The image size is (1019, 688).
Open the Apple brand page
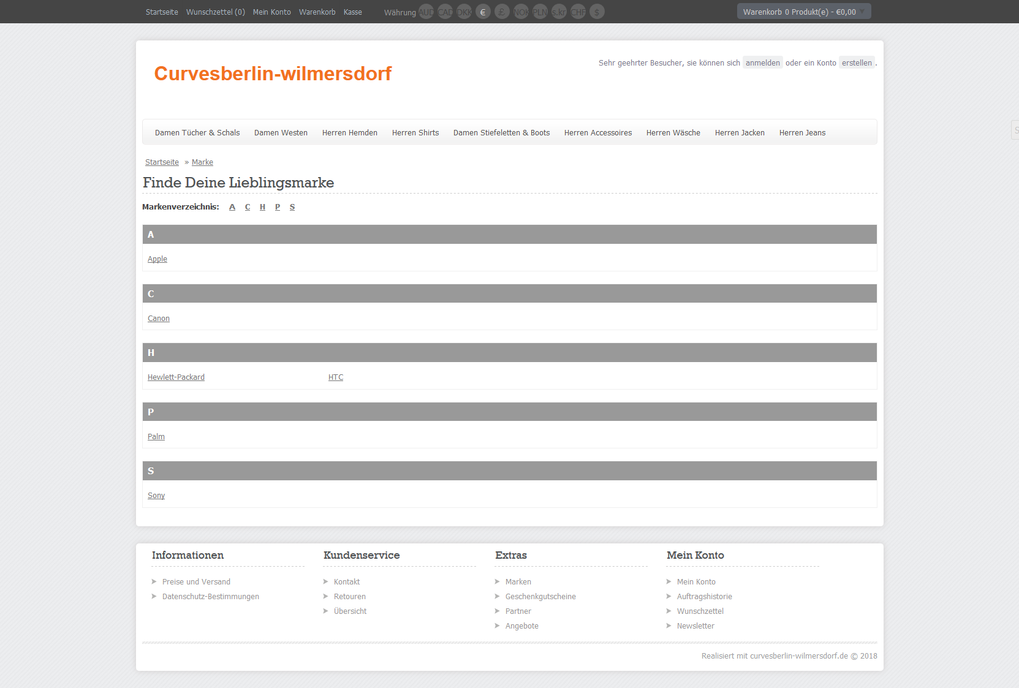[157, 259]
